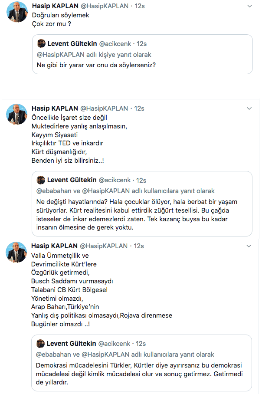262x394 pixels.
Task: Click Levent Gültekin avatar in 'Ne gibi bir yarar' quote
Action: pos(41,44)
